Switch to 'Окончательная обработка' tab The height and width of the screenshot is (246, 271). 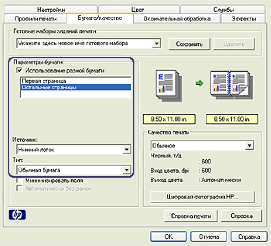(x=177, y=18)
